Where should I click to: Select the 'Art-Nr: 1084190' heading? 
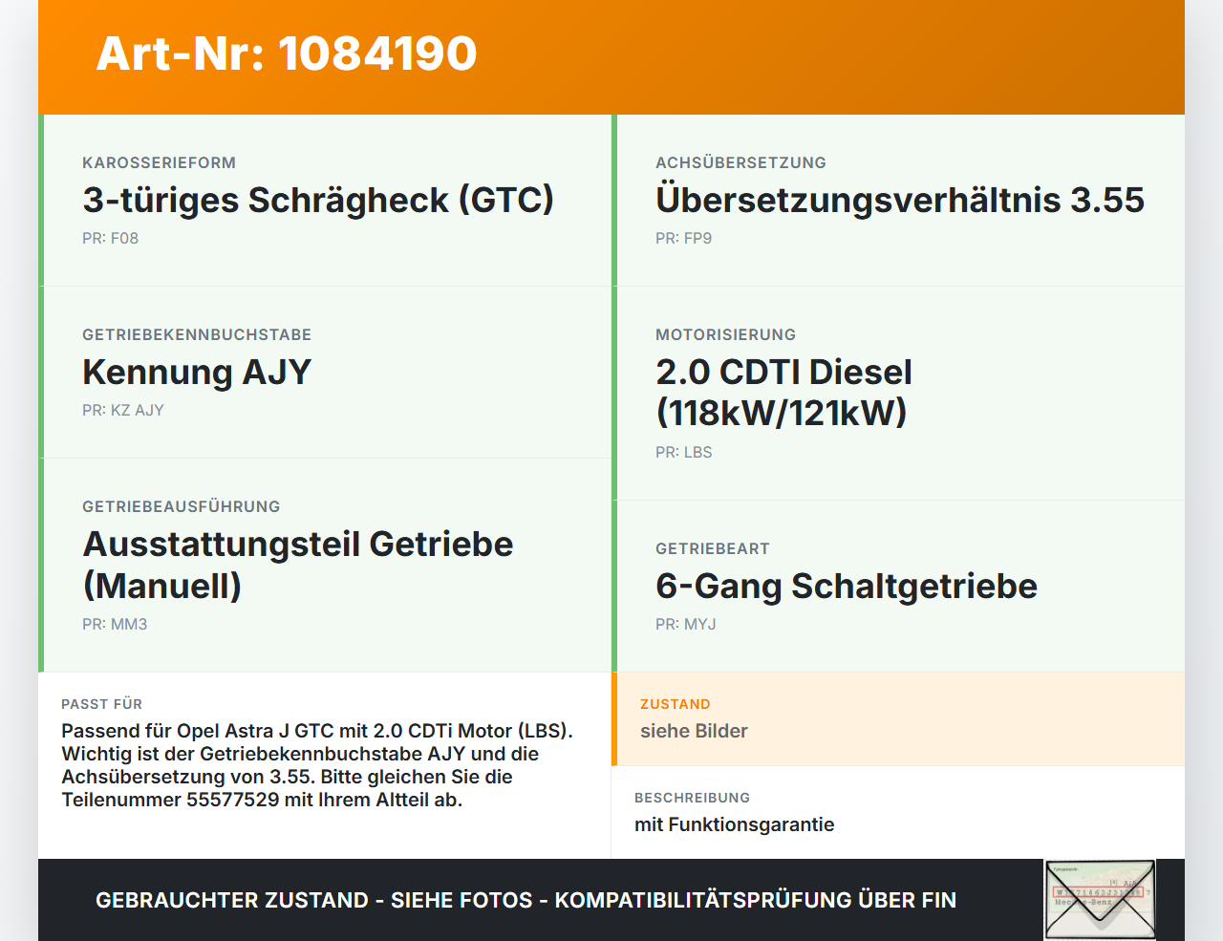point(287,53)
